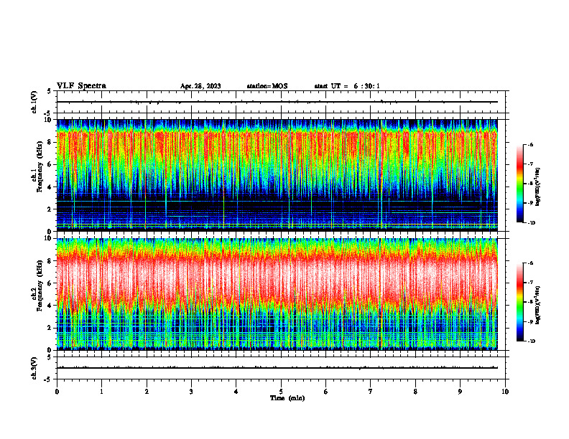
Task: Click the -6 label on ch.1 color bar
Action: [x=529, y=144]
